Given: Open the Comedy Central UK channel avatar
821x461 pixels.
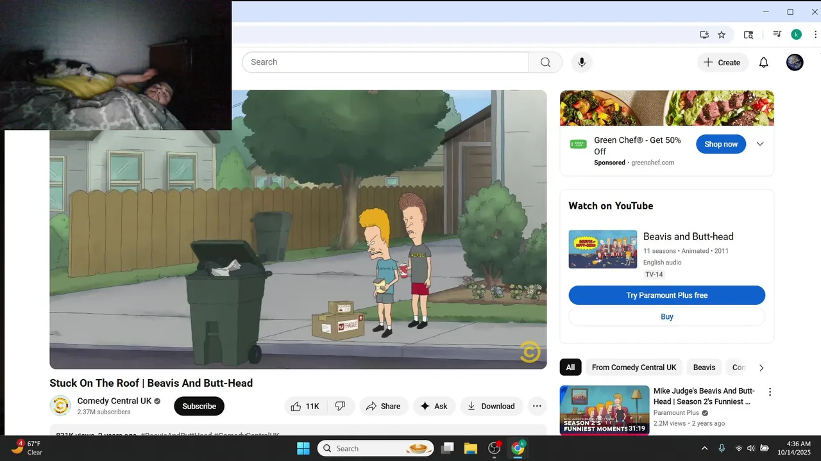Looking at the screenshot, I should [60, 406].
